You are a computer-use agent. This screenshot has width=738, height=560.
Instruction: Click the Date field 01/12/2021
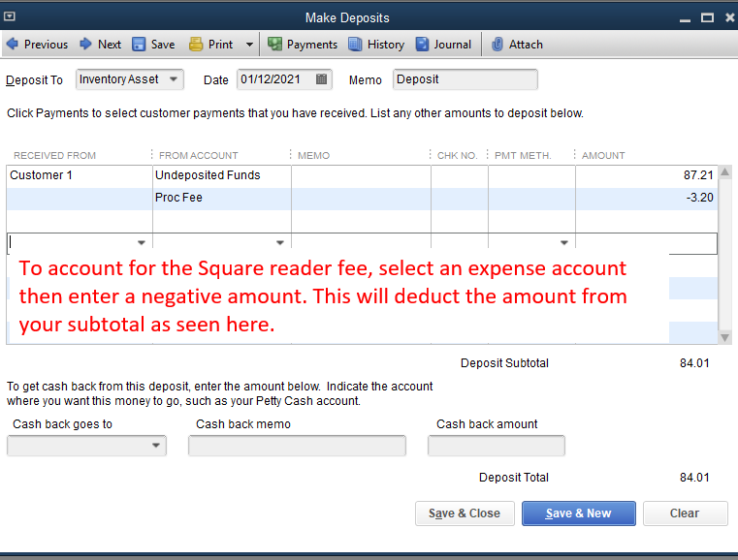click(284, 79)
